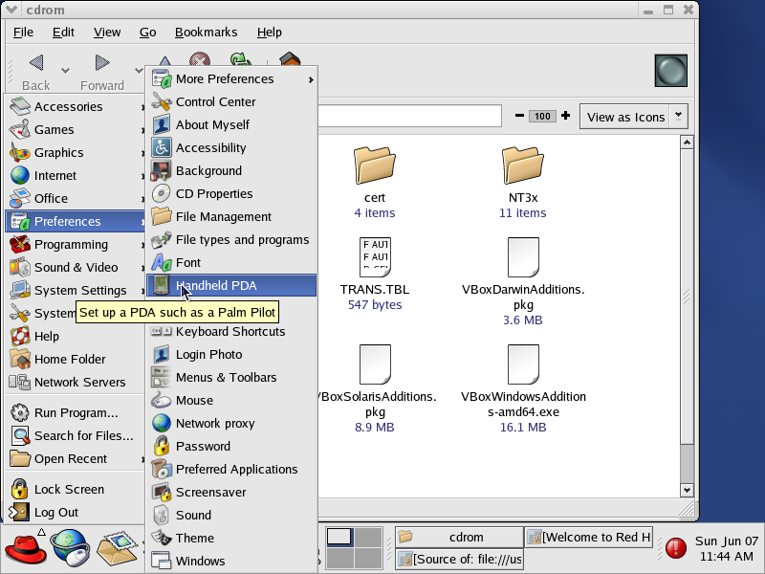
Task: Choose Handheld PDA from Preferences menu
Action: (x=231, y=285)
